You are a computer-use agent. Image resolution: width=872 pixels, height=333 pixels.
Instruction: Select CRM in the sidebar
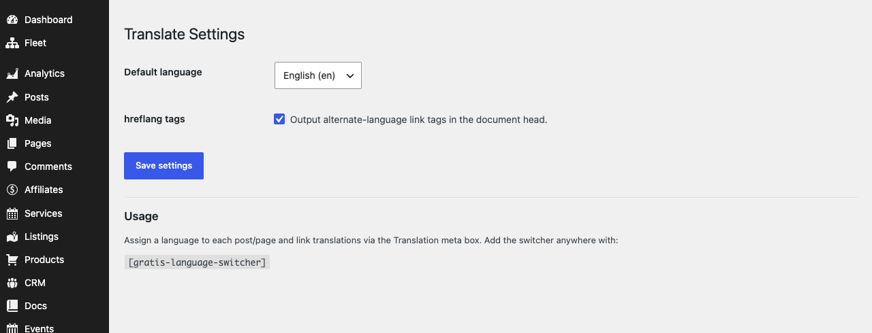(54, 283)
